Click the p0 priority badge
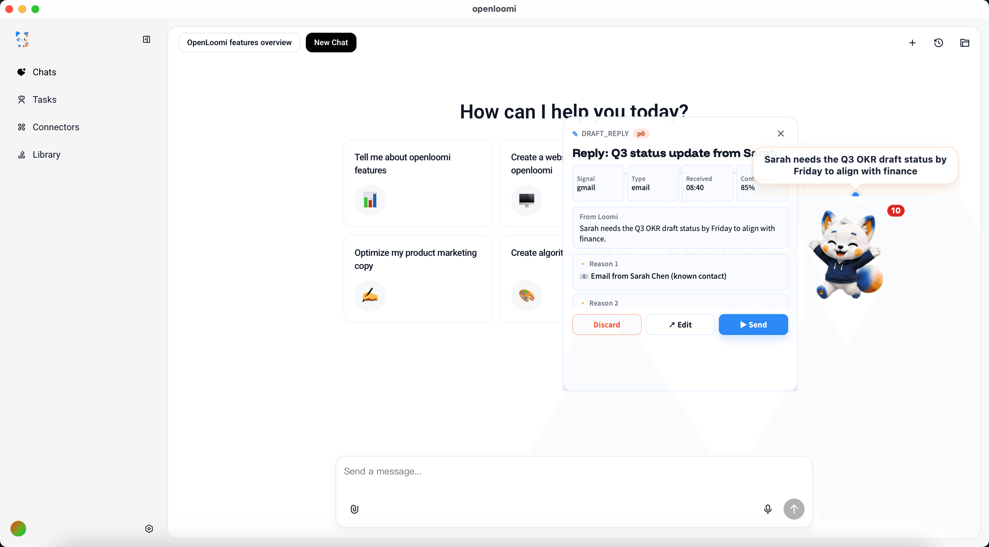Image resolution: width=989 pixels, height=547 pixels. point(641,134)
